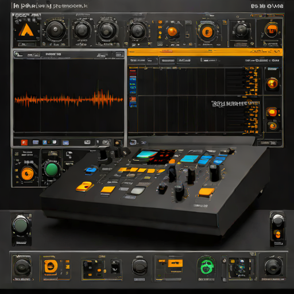The image size is (294, 294).
Task: Click the lower orange level meter column
Action: coord(252,117)
